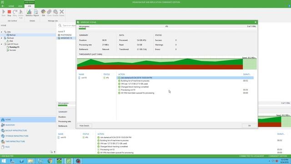Open the main application menu button
The image size is (291, 164).
coord(3,6)
